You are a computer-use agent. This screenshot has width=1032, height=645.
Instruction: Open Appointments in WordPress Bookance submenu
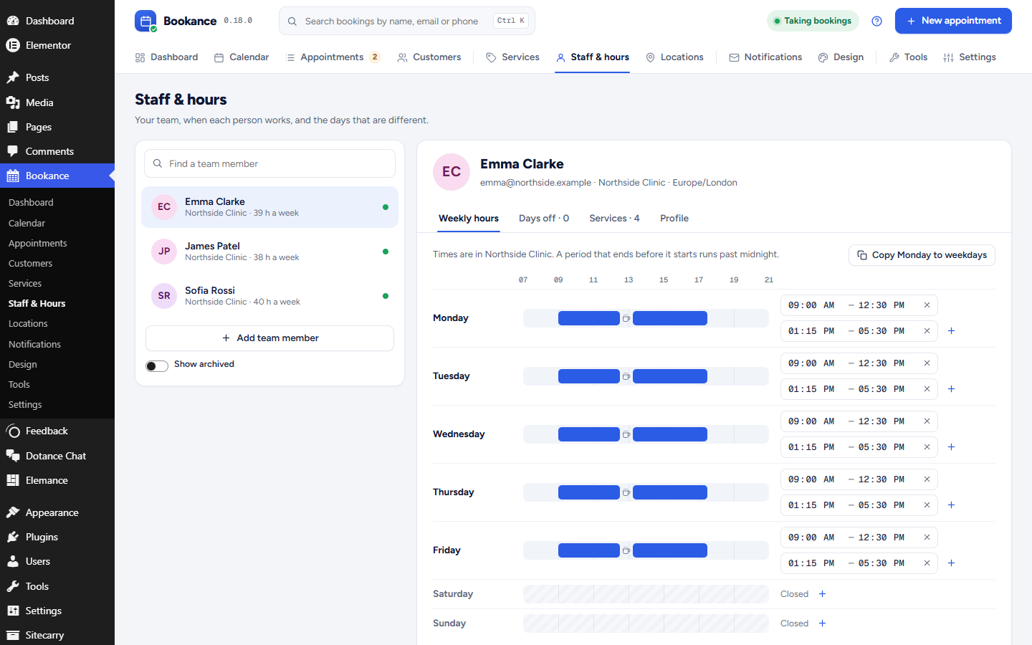pyautogui.click(x=57, y=244)
